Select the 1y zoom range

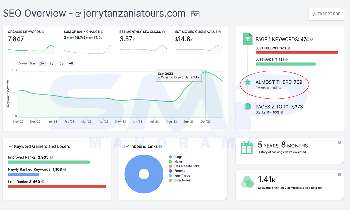[42, 63]
